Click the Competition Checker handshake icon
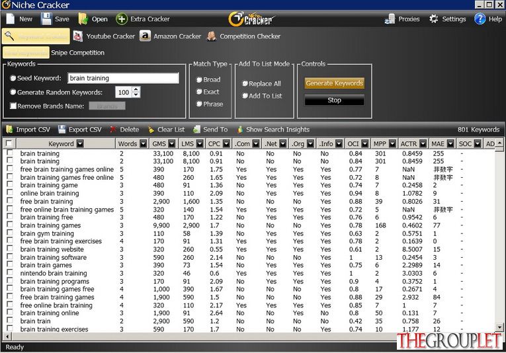Viewport: 506px width, 353px height. point(212,36)
